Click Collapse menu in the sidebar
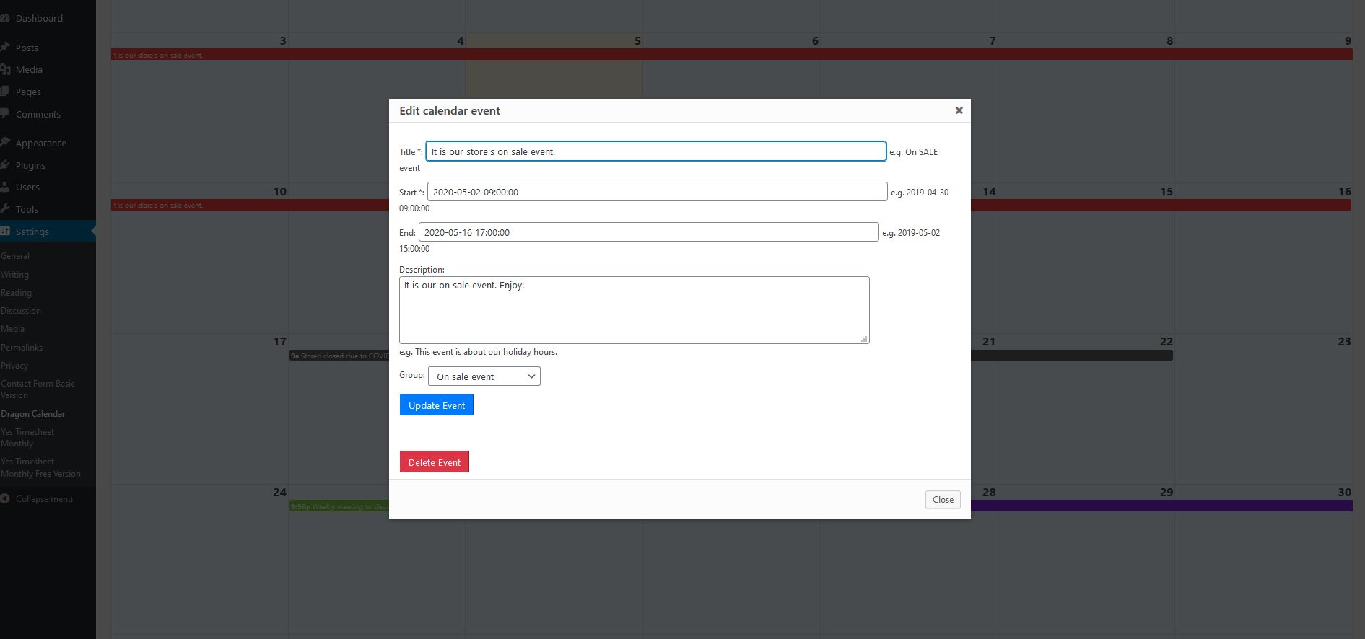Image resolution: width=1365 pixels, height=639 pixels. pos(44,499)
